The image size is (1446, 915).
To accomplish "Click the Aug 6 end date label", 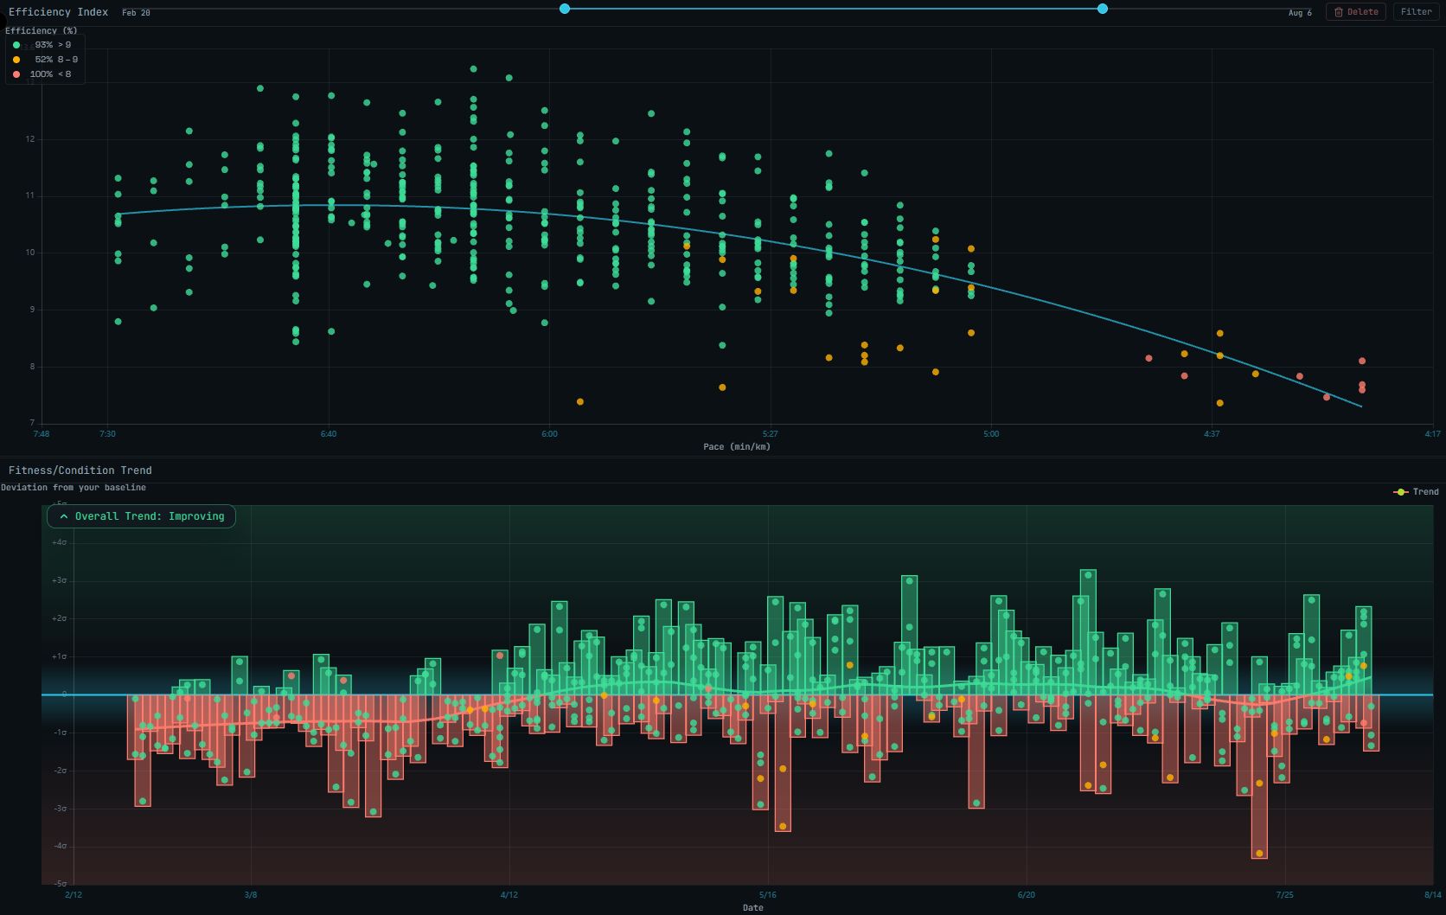I will (x=1300, y=13).
